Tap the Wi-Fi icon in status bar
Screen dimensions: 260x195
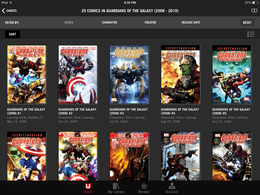(x=11, y=3)
